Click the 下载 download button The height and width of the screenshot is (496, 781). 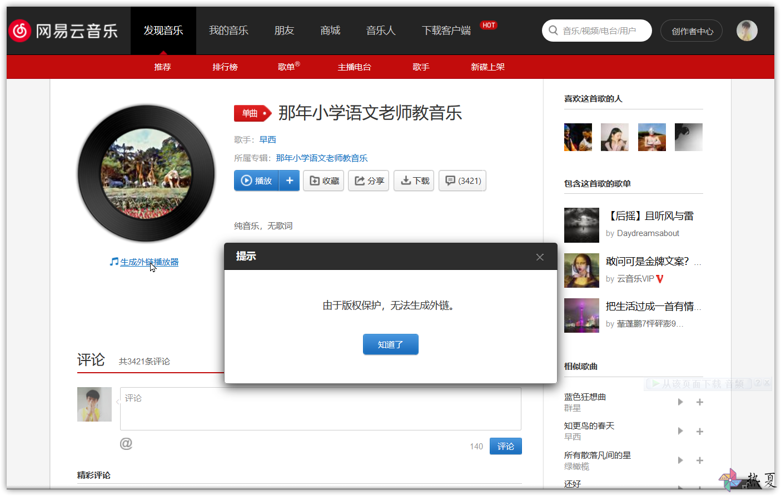point(414,181)
